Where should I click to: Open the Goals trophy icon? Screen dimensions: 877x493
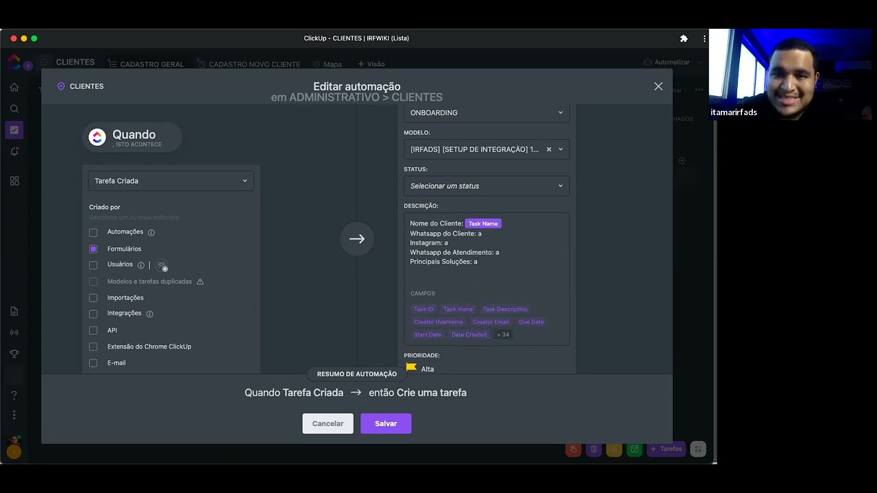coord(14,354)
